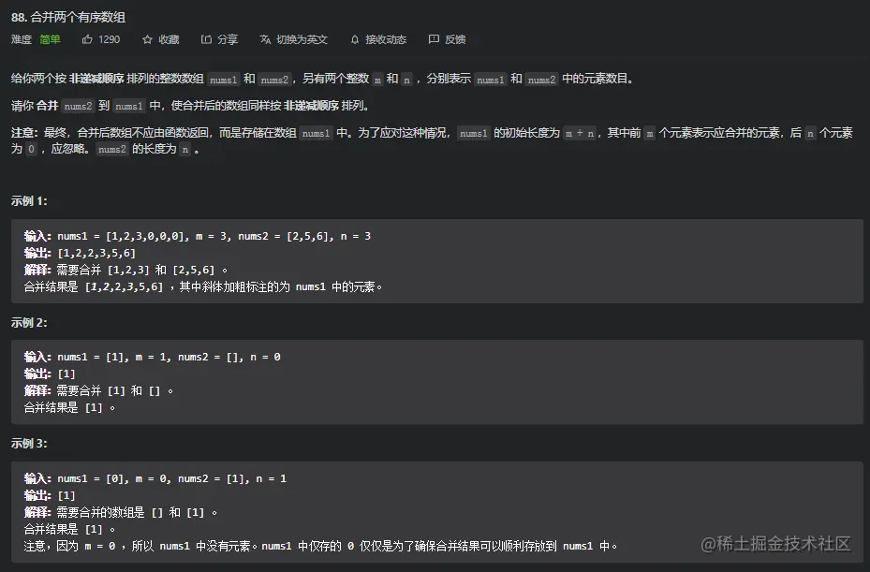Click the star favorite icon
870x572 pixels.
pos(147,39)
